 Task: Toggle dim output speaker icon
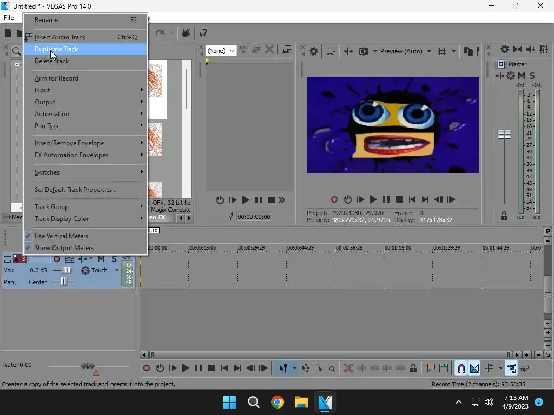click(x=531, y=49)
